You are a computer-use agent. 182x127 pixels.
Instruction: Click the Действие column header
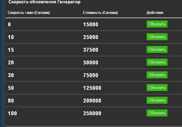[155, 12]
